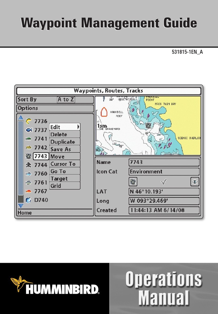Click the waypoint icon button in details panel
The width and height of the screenshot is (218, 314).
pos(133,182)
